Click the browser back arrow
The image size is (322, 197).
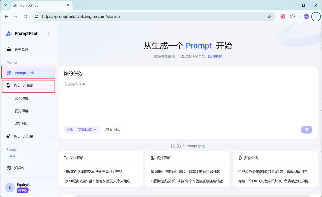[6, 17]
